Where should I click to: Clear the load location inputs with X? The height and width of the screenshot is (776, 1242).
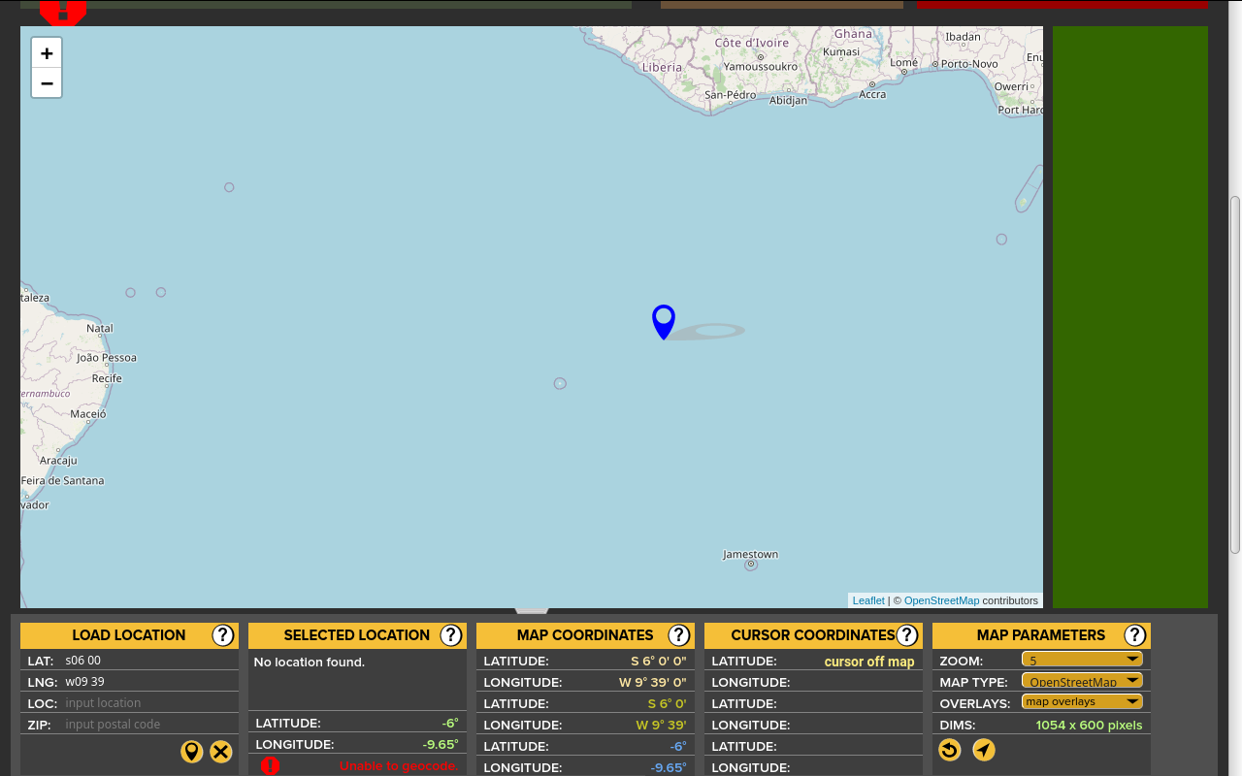[221, 751]
